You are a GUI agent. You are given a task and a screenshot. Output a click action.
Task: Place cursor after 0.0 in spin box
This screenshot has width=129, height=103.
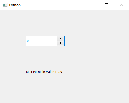pyautogui.click(x=32, y=41)
